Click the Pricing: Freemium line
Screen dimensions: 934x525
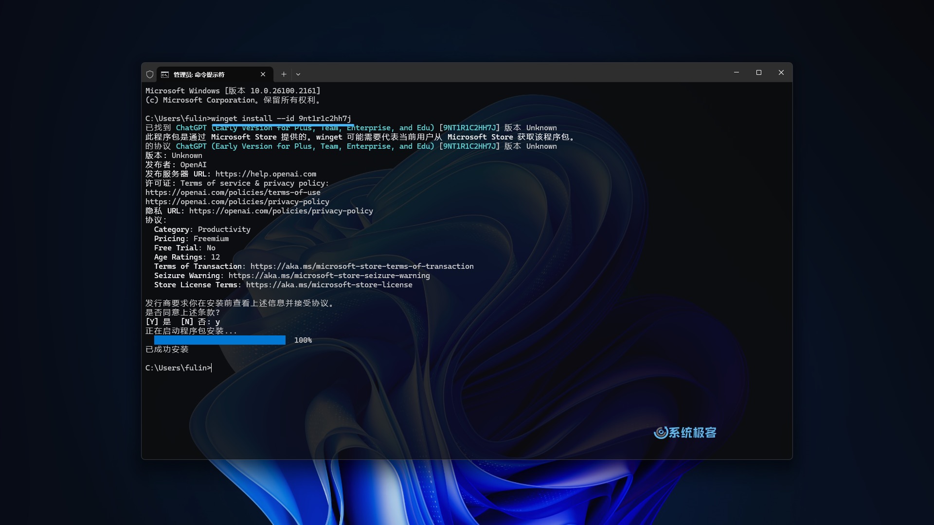pos(191,239)
